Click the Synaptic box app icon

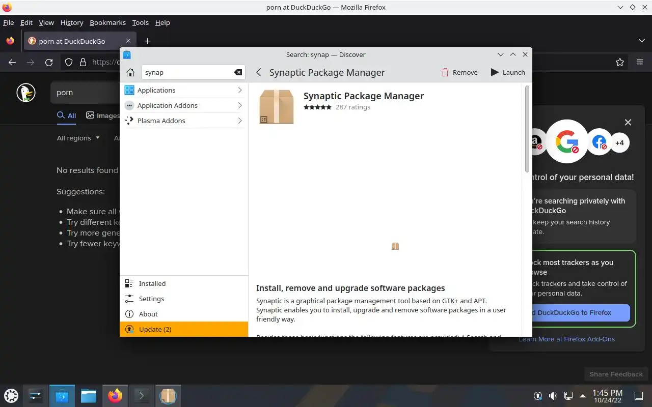pos(277,107)
